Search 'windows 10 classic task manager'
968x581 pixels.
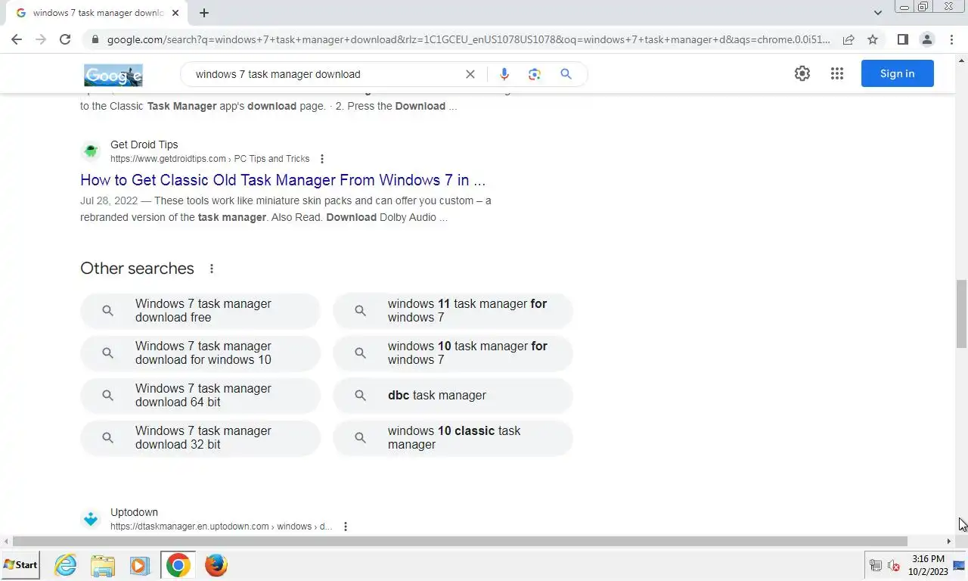pyautogui.click(x=453, y=438)
